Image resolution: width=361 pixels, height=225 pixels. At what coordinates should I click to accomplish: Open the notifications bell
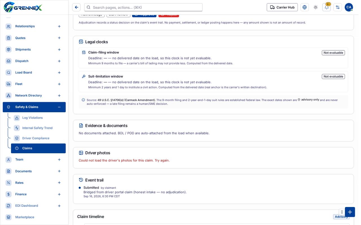[x=327, y=7]
